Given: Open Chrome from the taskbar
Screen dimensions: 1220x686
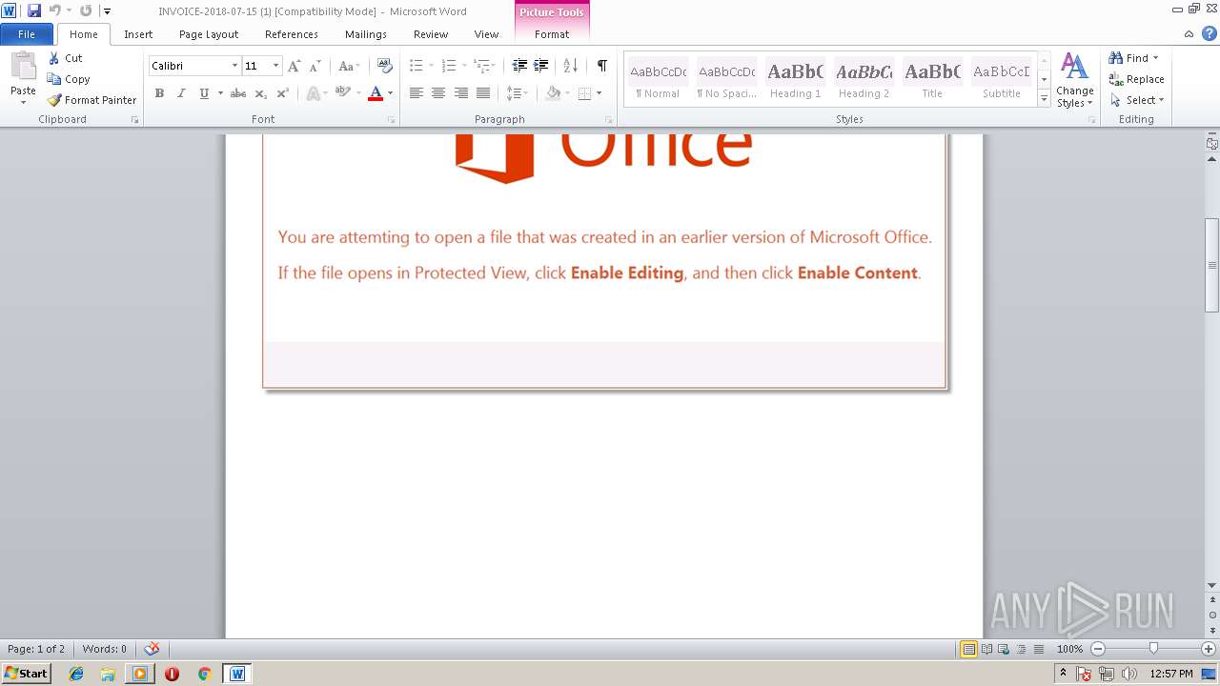Looking at the screenshot, I should click(x=204, y=674).
